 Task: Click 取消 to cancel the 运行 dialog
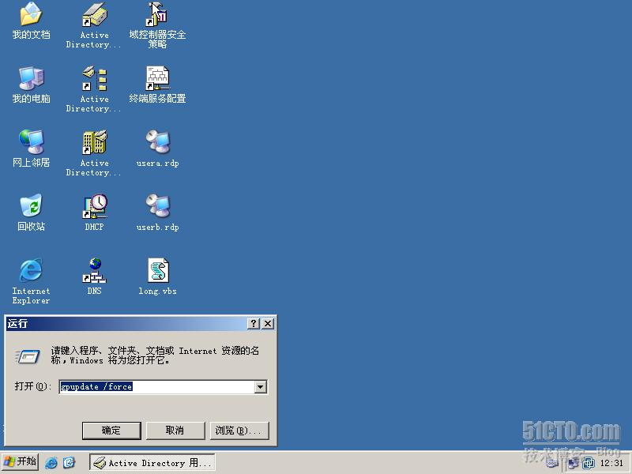[175, 431]
